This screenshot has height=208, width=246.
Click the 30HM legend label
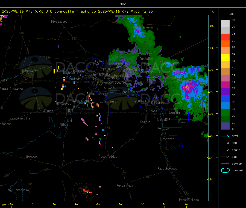[x=235, y=143]
